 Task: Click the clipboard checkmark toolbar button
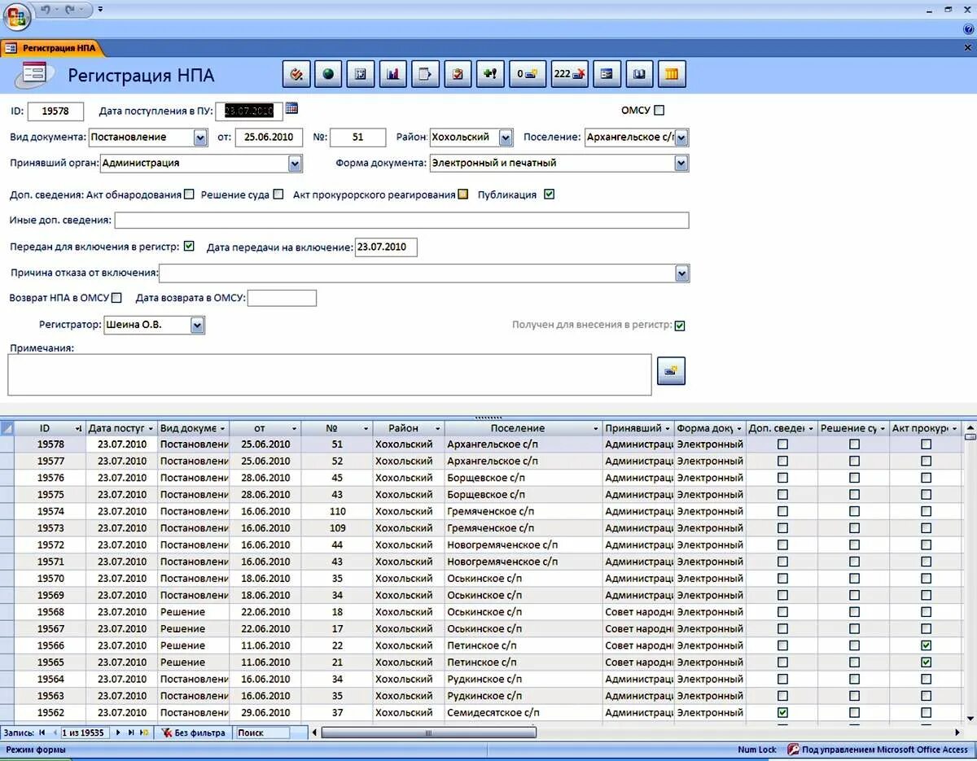pyautogui.click(x=458, y=74)
